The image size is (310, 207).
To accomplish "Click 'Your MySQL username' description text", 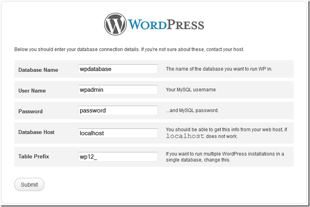I will pyautogui.click(x=191, y=90).
